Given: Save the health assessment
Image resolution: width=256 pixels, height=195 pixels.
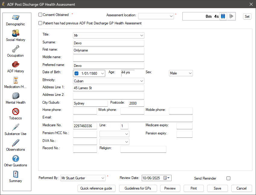Looking at the screenshot, I should 217,188.
